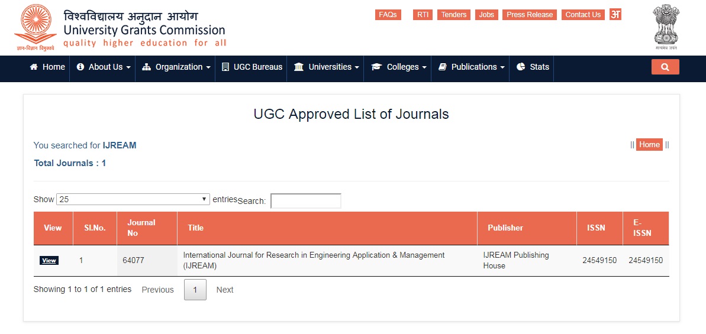Image resolution: width=706 pixels, height=334 pixels.
Task: Sort by the Journal No column header
Action: (x=147, y=228)
